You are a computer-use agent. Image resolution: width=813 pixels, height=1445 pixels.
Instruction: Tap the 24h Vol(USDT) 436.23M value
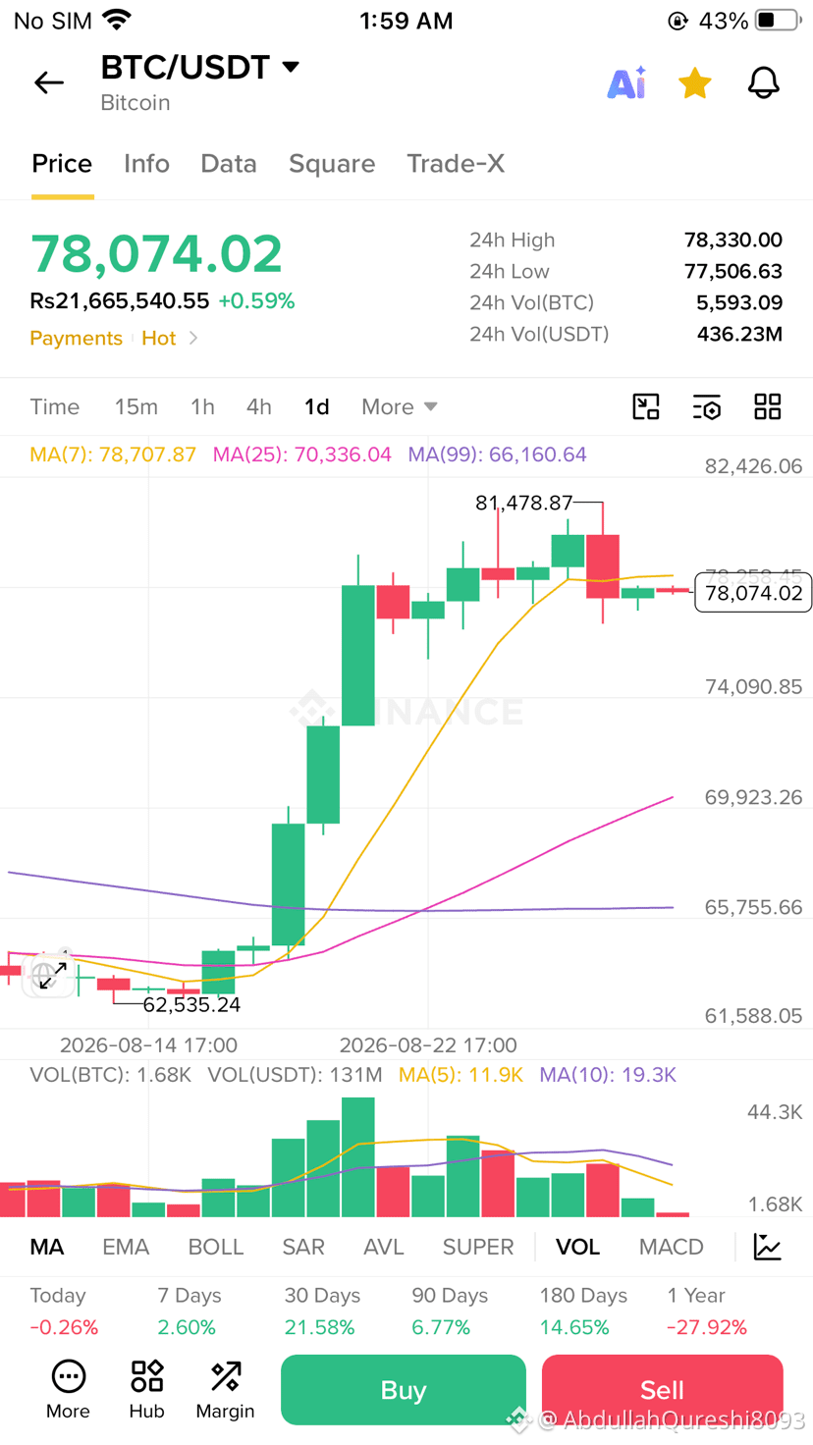pyautogui.click(x=739, y=334)
